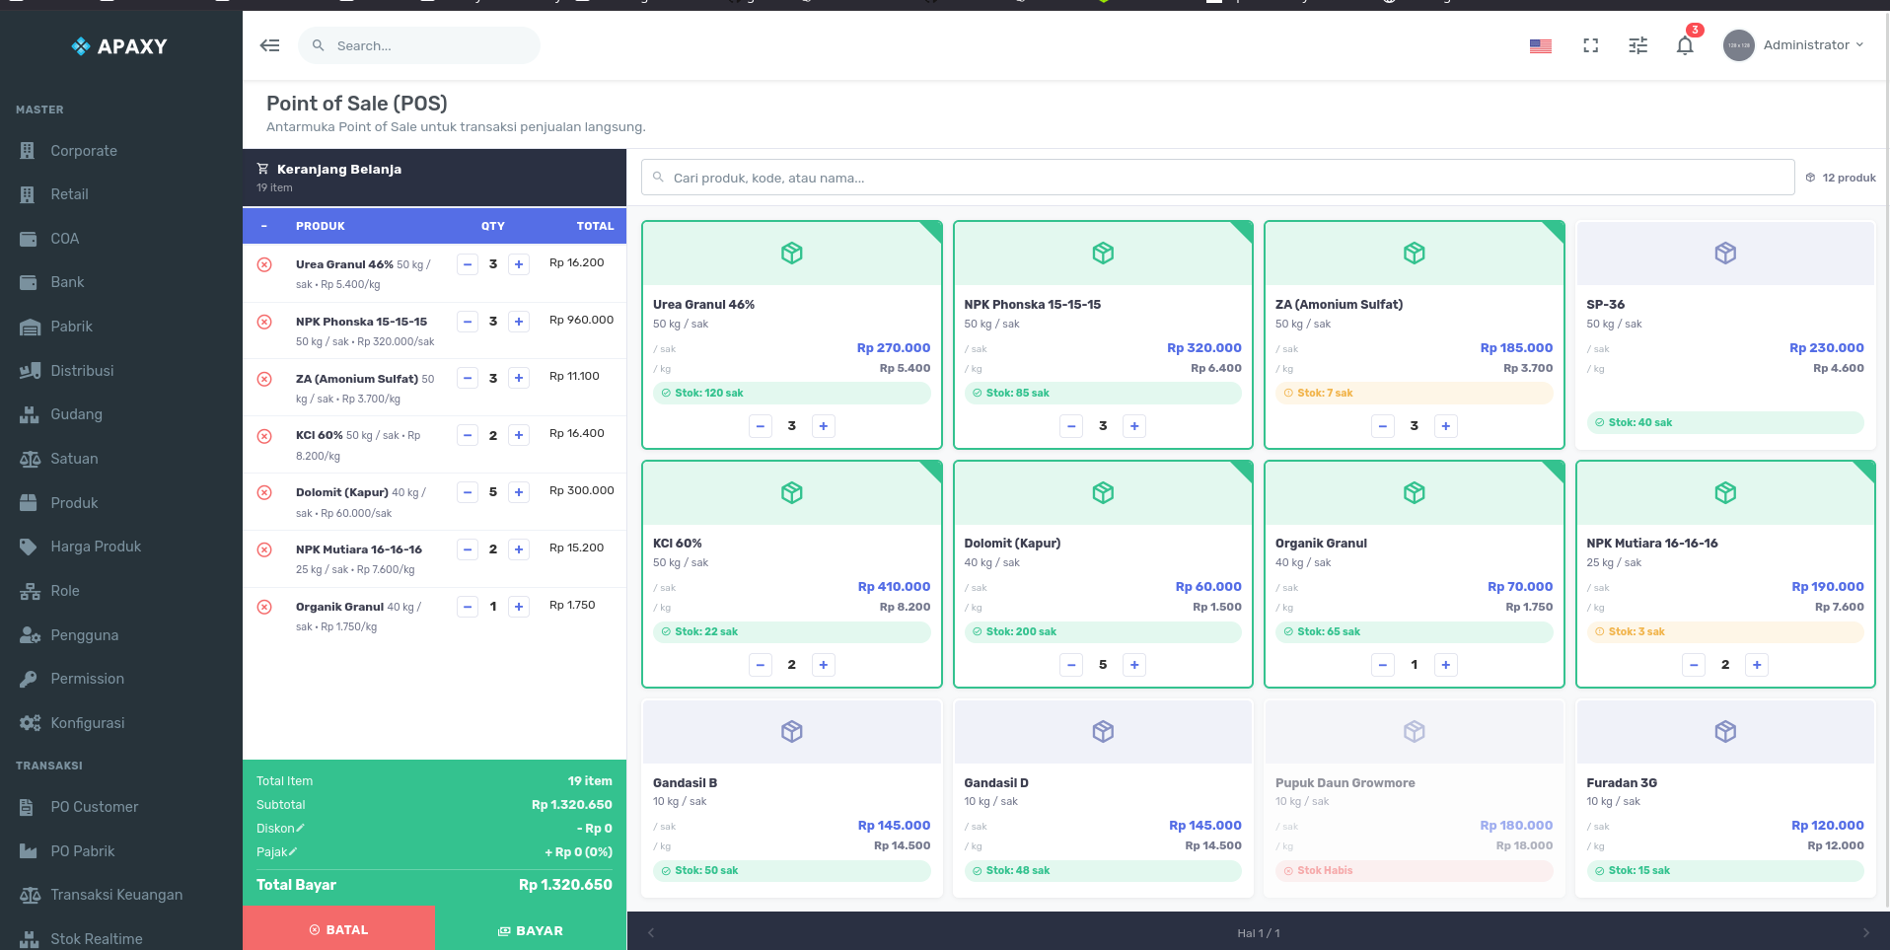The width and height of the screenshot is (1890, 950).
Task: Change language via the US flag icon
Action: coord(1540,45)
